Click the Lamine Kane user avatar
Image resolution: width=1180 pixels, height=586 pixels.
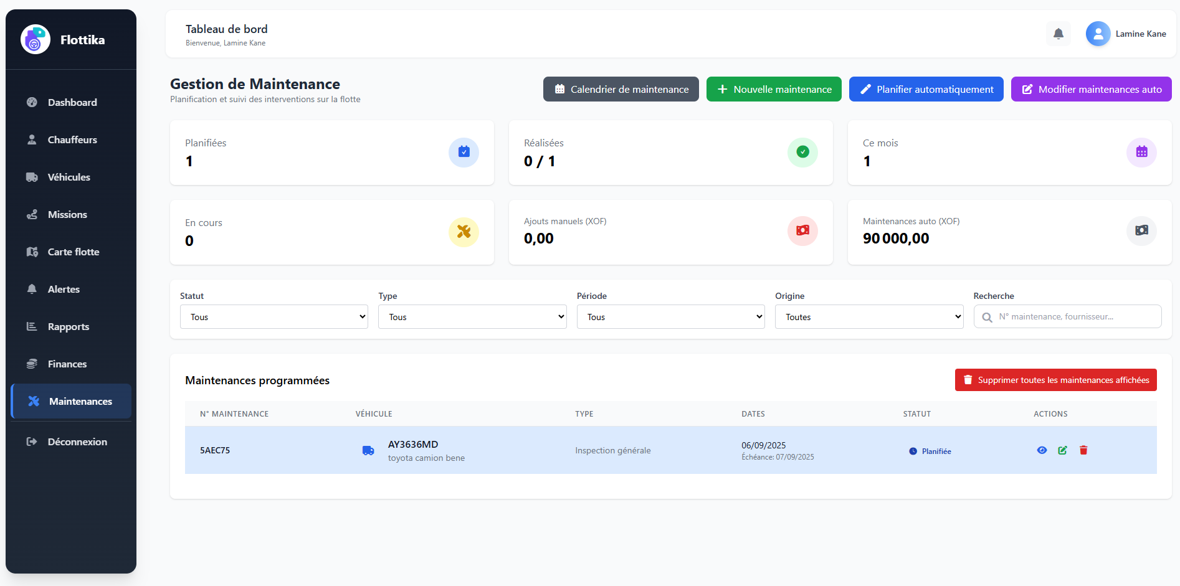click(x=1098, y=34)
